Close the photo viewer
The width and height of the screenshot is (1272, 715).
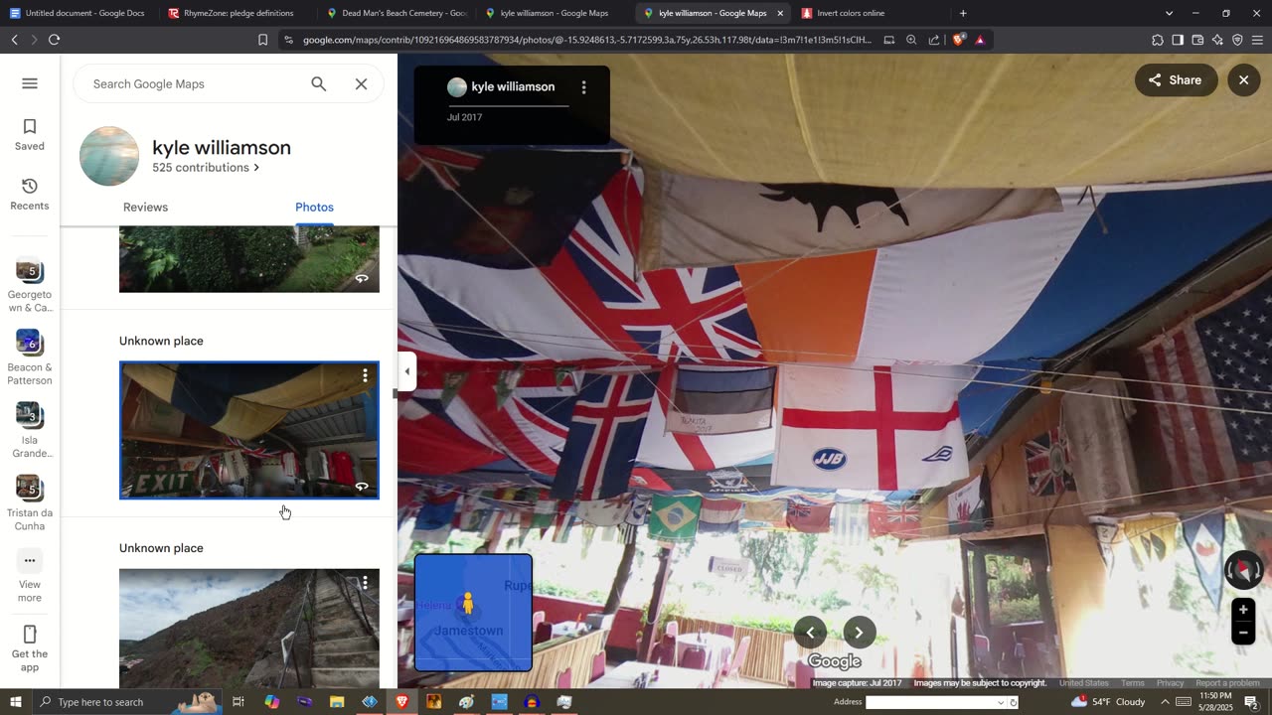point(1243,80)
